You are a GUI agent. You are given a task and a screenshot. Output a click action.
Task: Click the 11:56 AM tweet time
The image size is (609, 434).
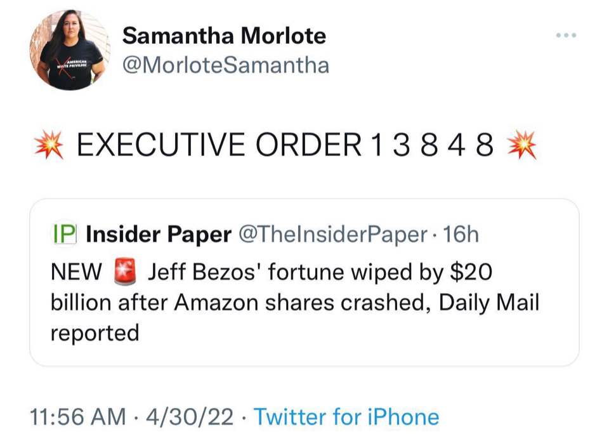[78, 417]
